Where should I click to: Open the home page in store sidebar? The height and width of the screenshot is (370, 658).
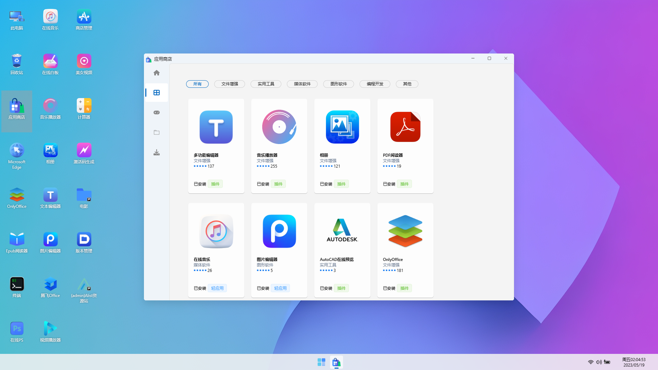pos(157,73)
